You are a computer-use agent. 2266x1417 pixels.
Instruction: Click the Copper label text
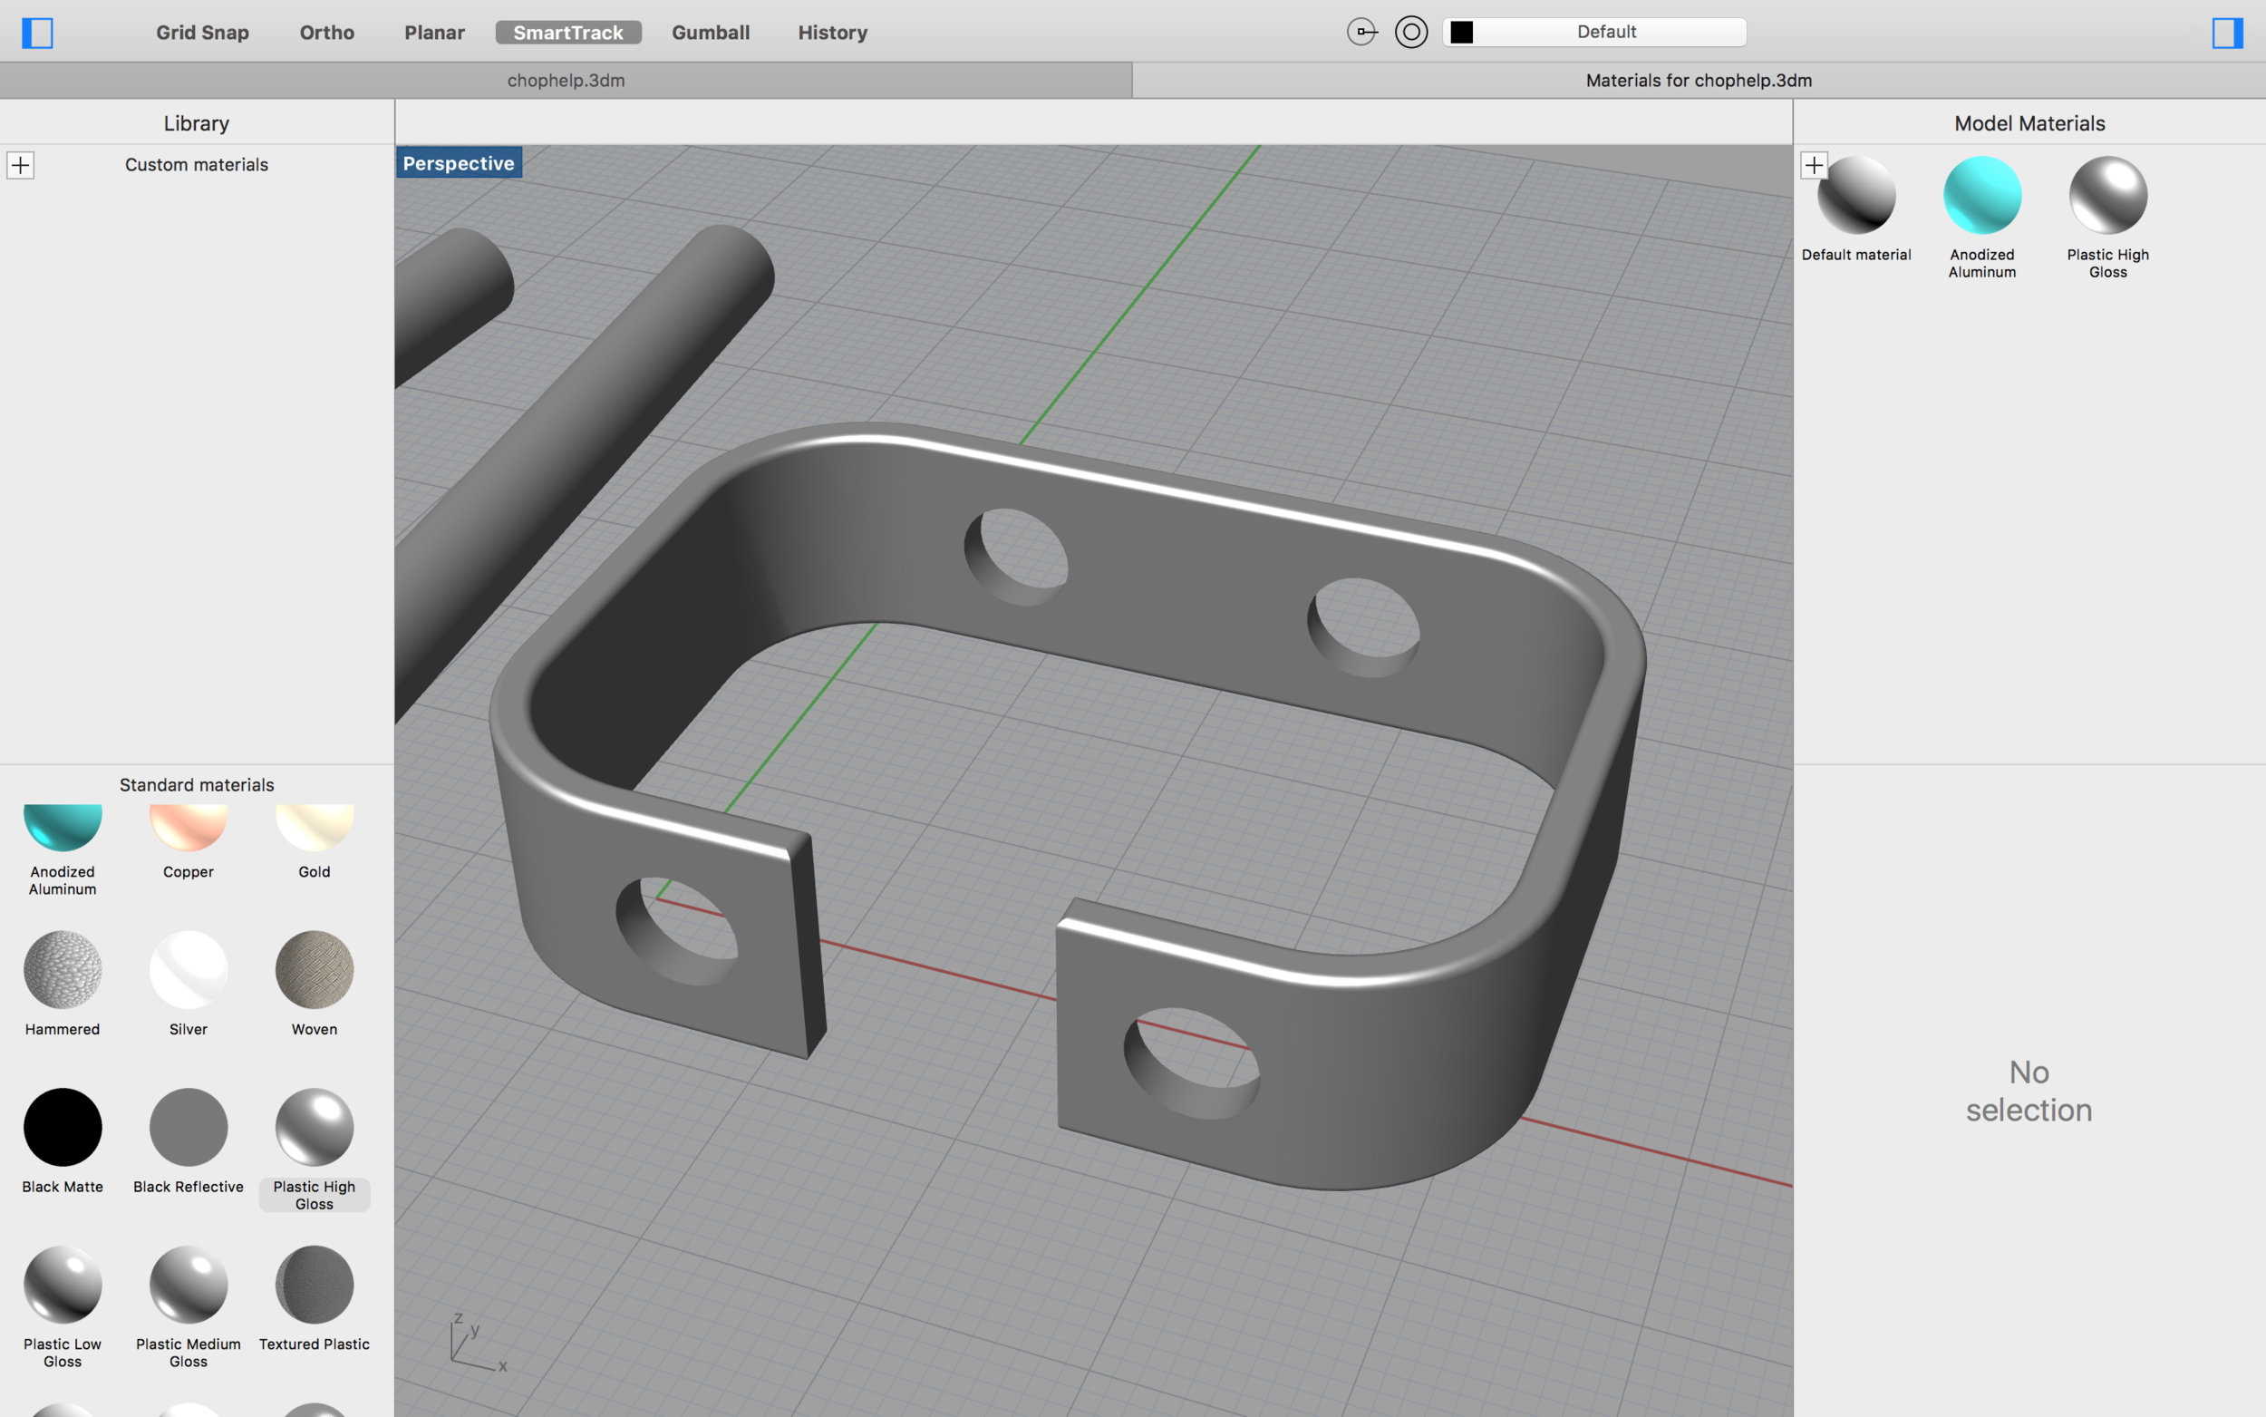coord(189,871)
